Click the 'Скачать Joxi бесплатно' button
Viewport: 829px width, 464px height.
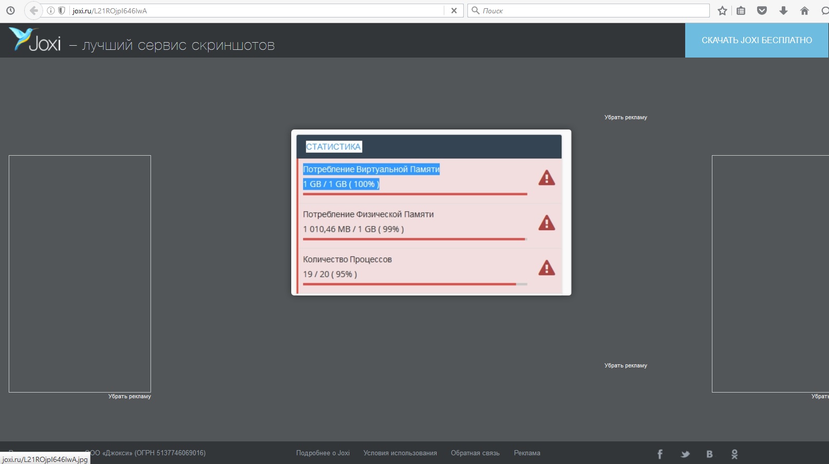pyautogui.click(x=757, y=40)
